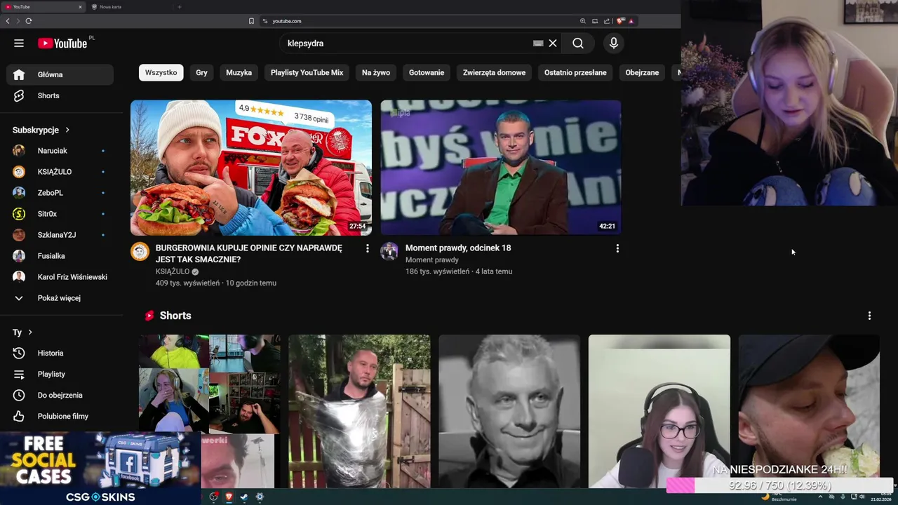Open options menu for Burgerownia video
This screenshot has height=505, width=898.
(367, 248)
